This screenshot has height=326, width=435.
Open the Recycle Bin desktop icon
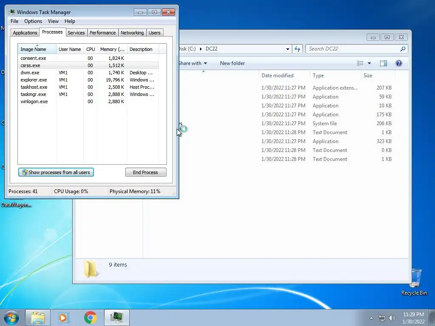[414, 281]
